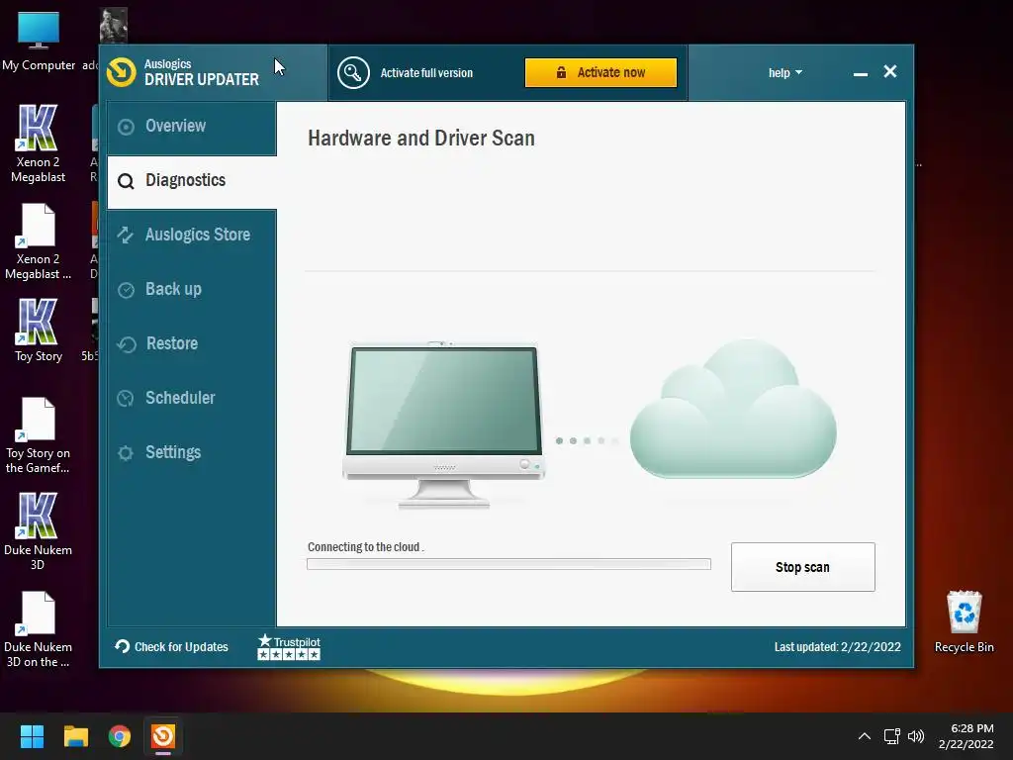1013x760 pixels.
Task: Click the Activate full version label
Action: point(426,73)
